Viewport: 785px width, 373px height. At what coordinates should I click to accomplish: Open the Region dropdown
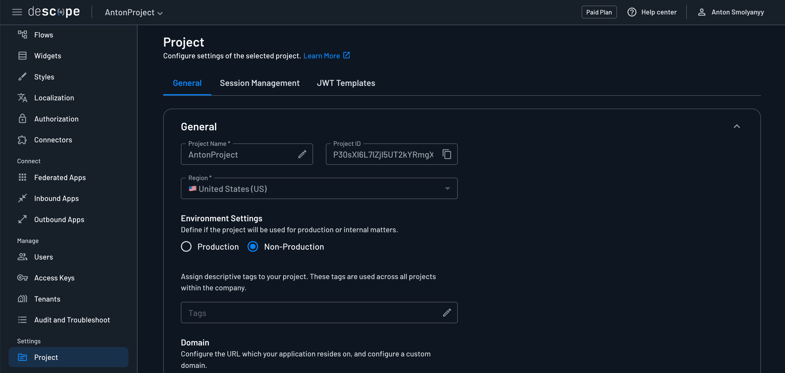[447, 188]
